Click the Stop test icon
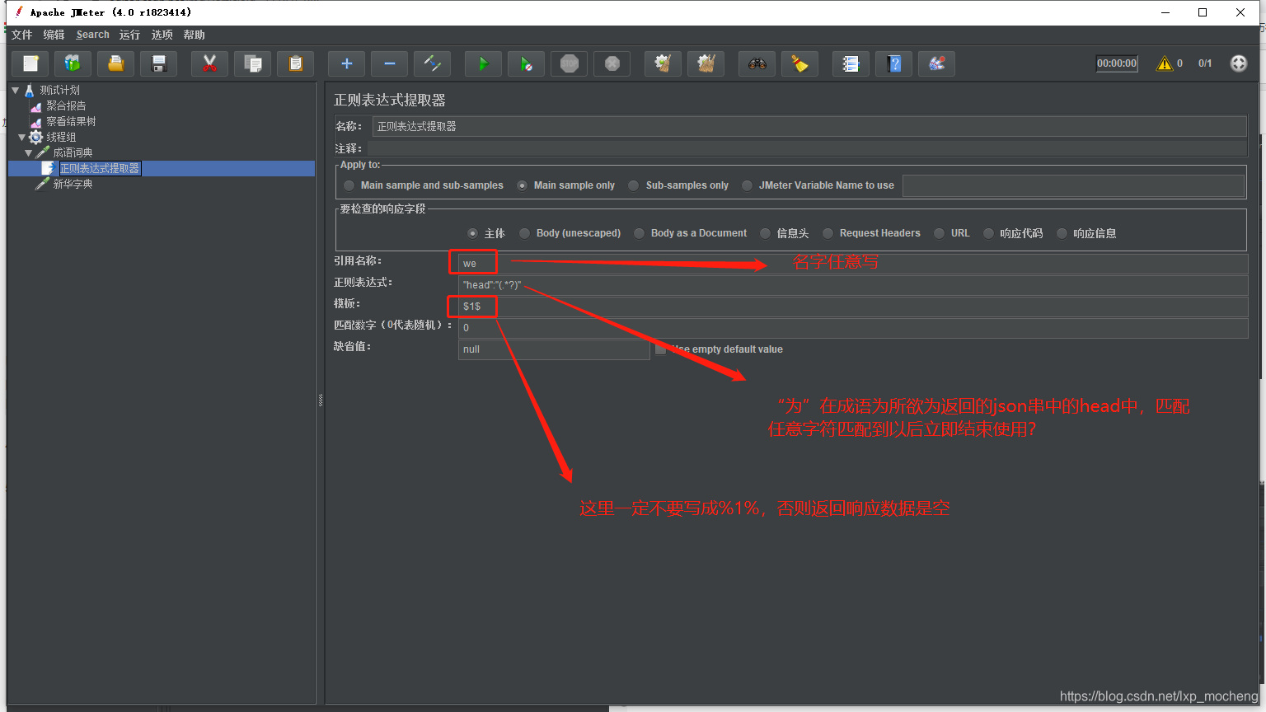The image size is (1266, 712). (x=570, y=63)
